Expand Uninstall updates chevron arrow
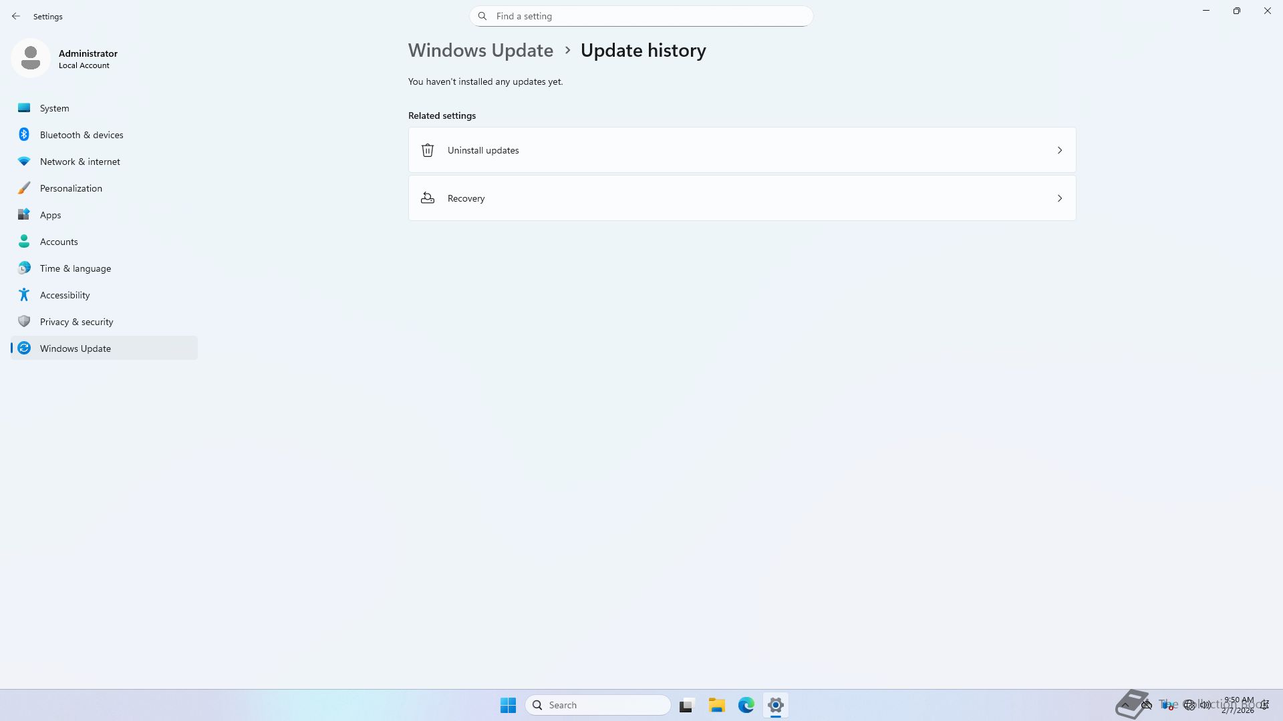This screenshot has width=1283, height=721. tap(1059, 150)
